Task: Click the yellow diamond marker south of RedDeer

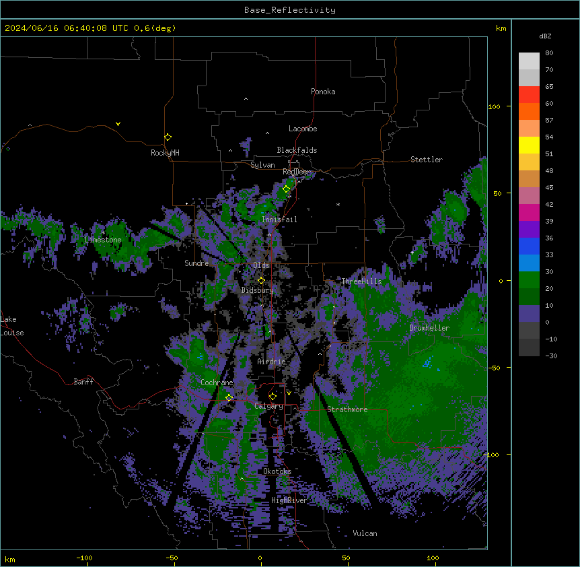Action: (x=286, y=189)
